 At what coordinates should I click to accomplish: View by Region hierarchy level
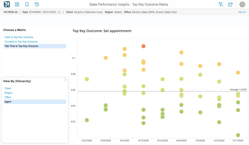8,93
